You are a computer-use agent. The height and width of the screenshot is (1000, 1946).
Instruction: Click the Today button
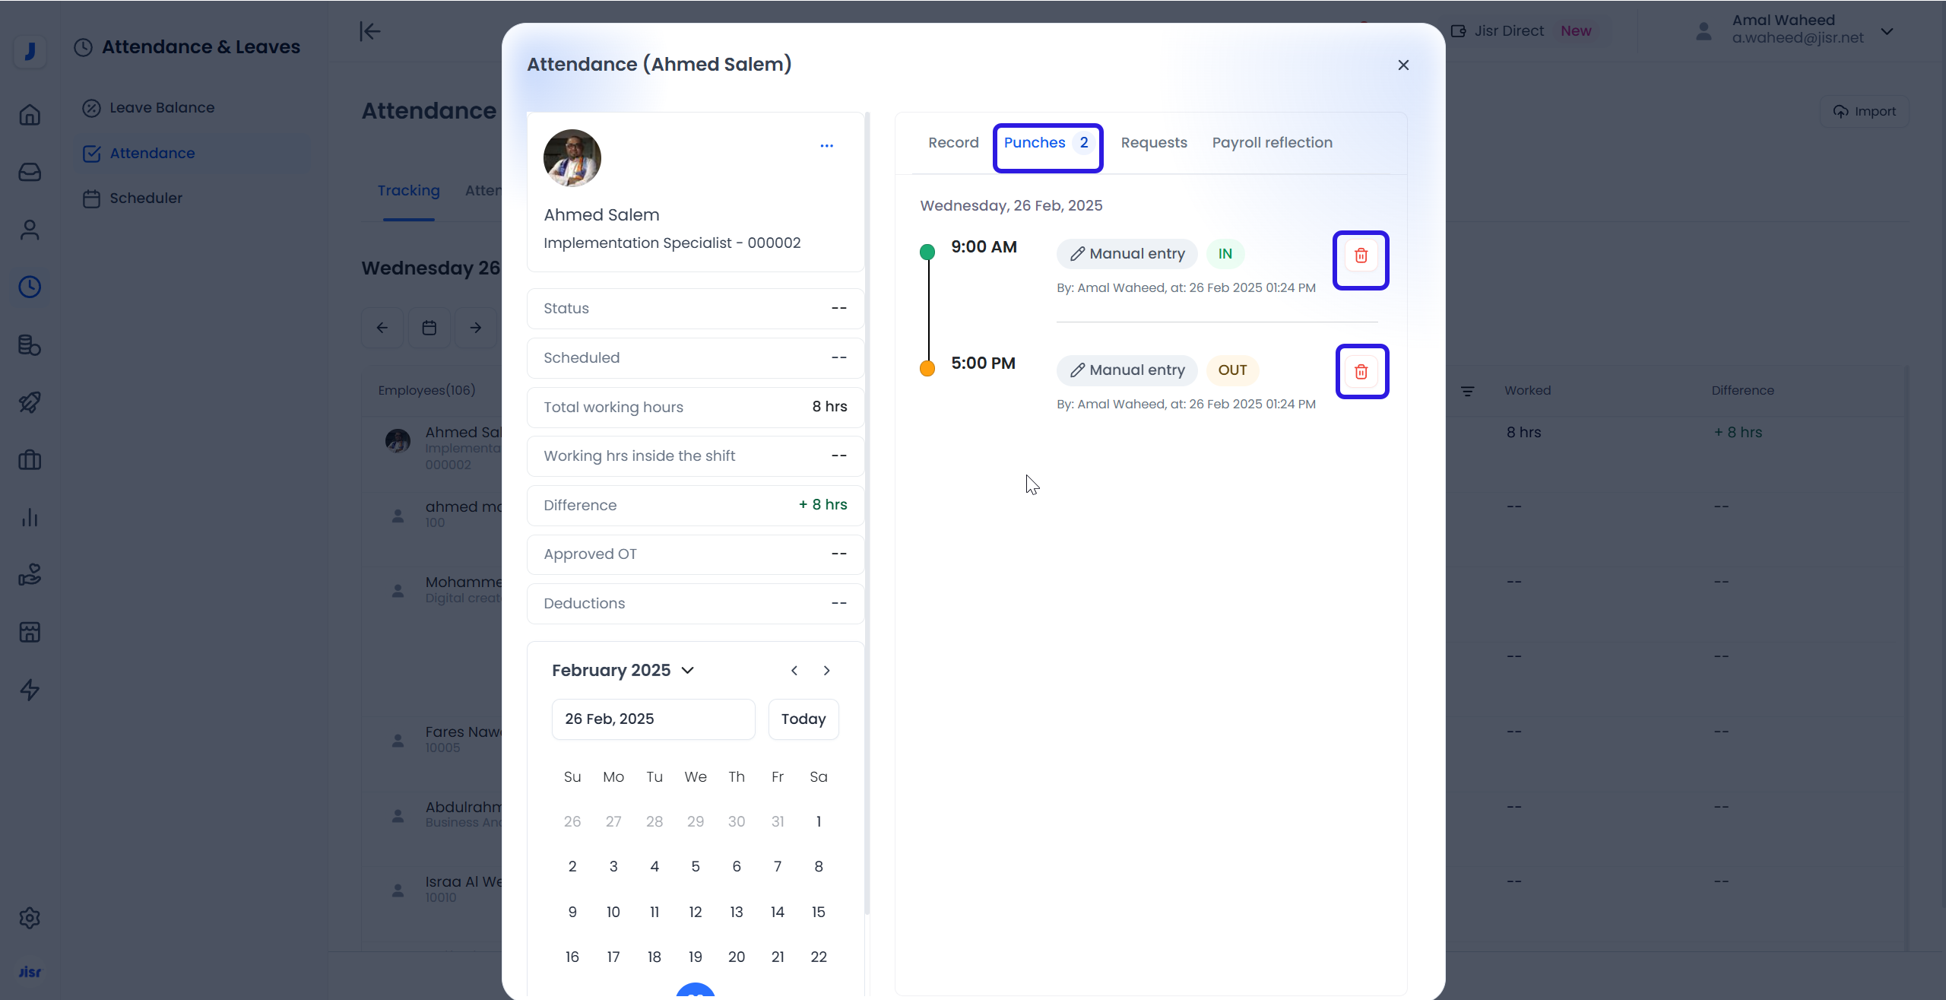tap(803, 719)
